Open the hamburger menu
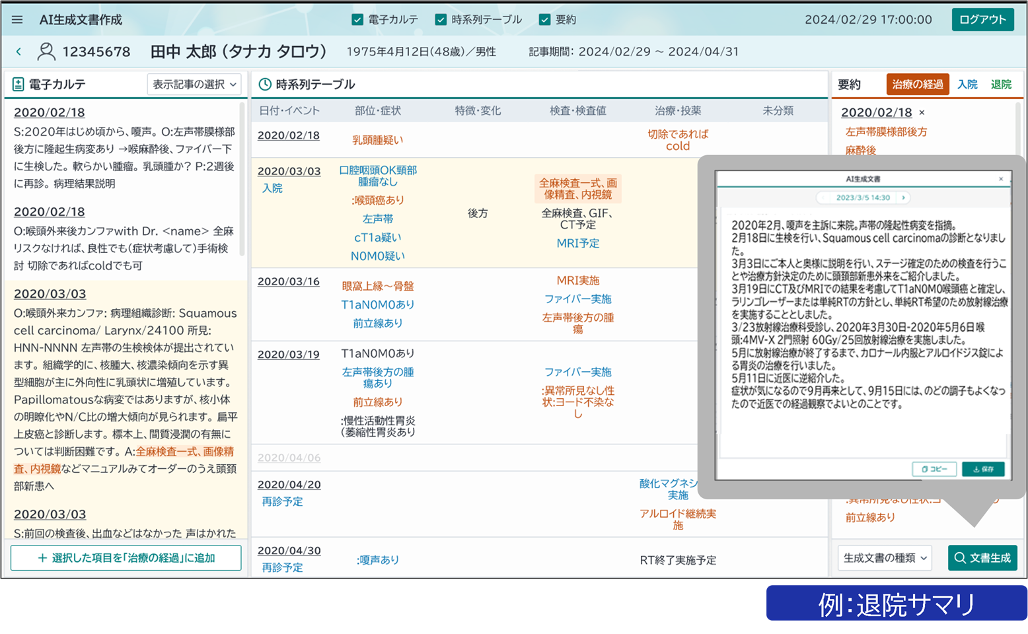Image resolution: width=1028 pixels, height=634 pixels. pos(17,20)
